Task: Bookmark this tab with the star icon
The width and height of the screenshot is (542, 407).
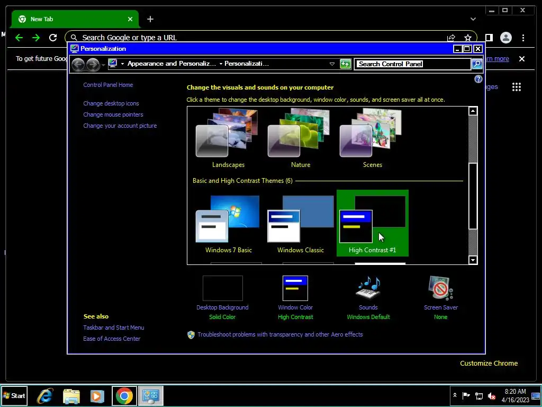Action: pyautogui.click(x=468, y=38)
